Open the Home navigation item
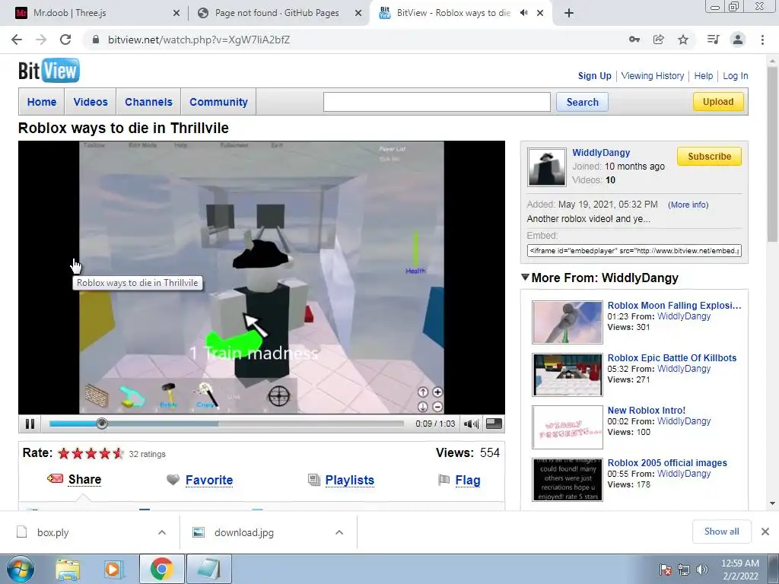779x584 pixels. [x=42, y=102]
